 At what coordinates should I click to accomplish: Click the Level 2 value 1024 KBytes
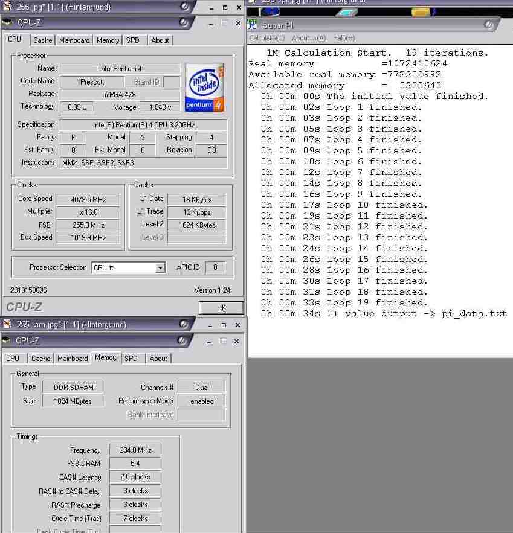coord(196,225)
